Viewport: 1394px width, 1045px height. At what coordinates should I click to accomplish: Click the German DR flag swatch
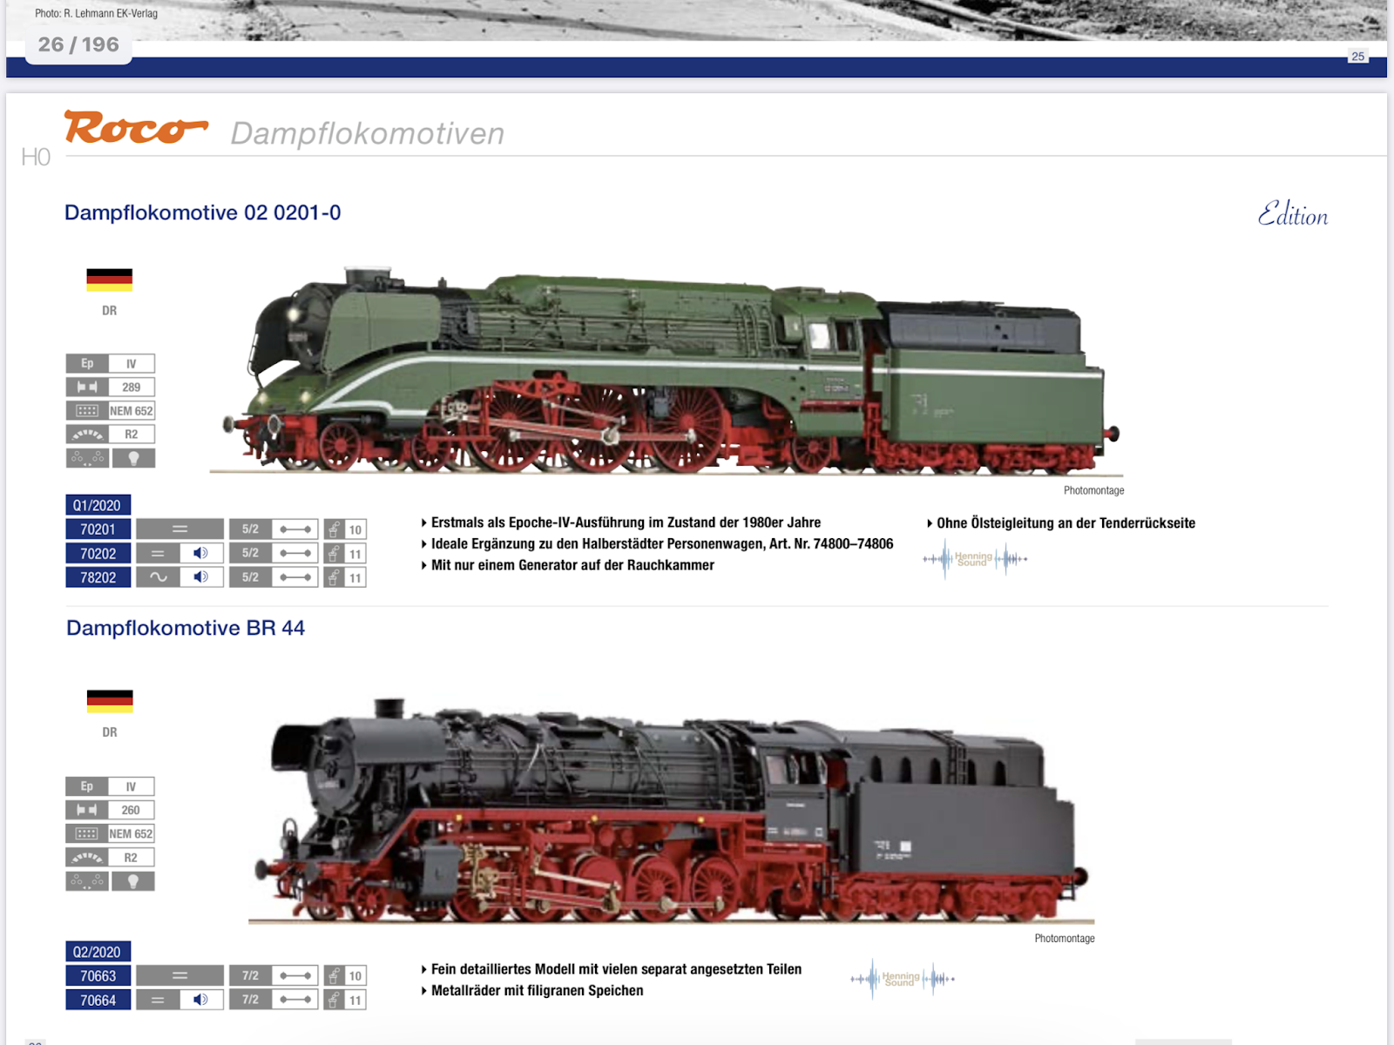click(109, 280)
